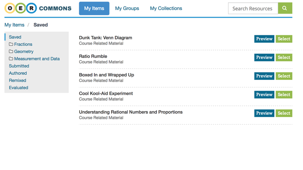The image size is (303, 170).
Task: Show Submitted items in sidebar
Action: [19, 66]
